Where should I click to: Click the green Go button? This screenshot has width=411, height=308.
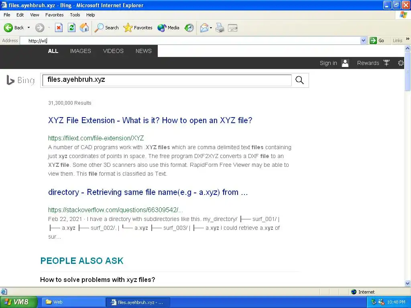[377, 41]
